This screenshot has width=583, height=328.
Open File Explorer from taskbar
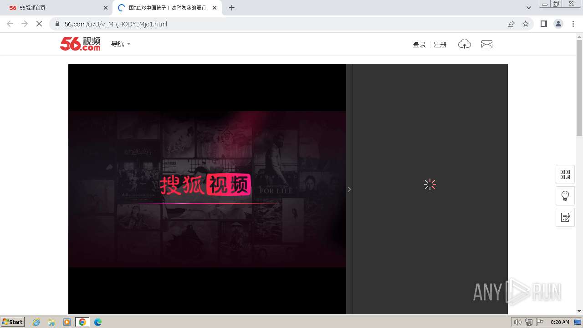click(51, 322)
